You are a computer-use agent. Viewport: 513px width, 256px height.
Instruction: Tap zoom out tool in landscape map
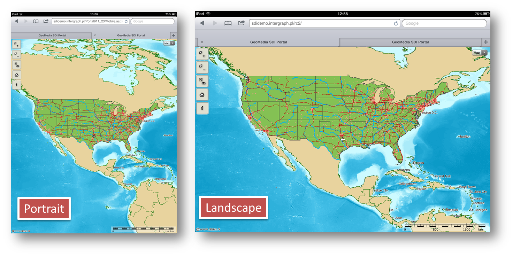202,67
